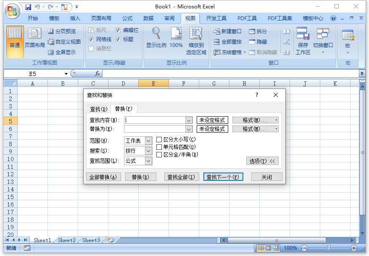369x256 pixels.
Task: Toggle the Gridlines (网格线) checkbox
Action: [91, 39]
